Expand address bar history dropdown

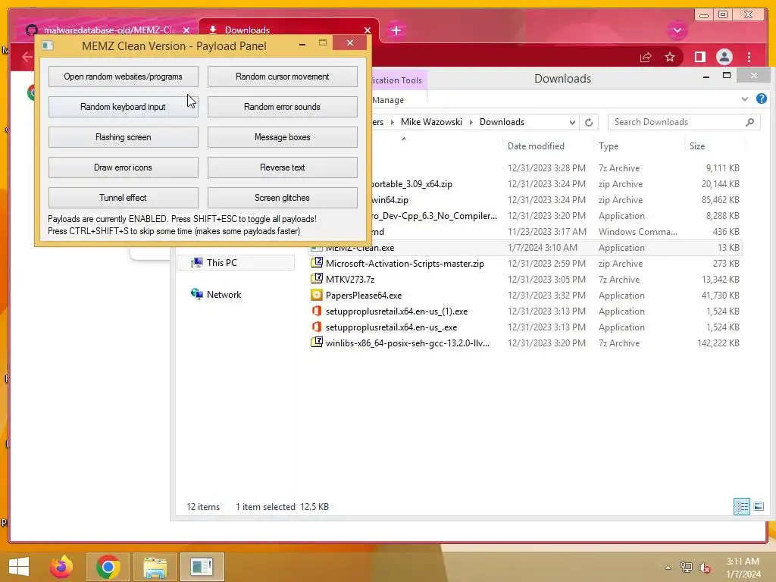click(x=572, y=122)
